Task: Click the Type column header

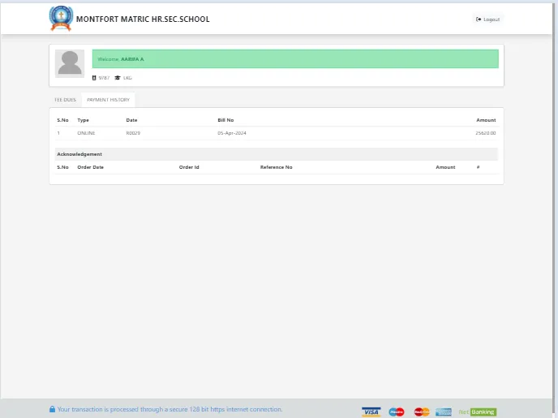Action: pos(83,120)
